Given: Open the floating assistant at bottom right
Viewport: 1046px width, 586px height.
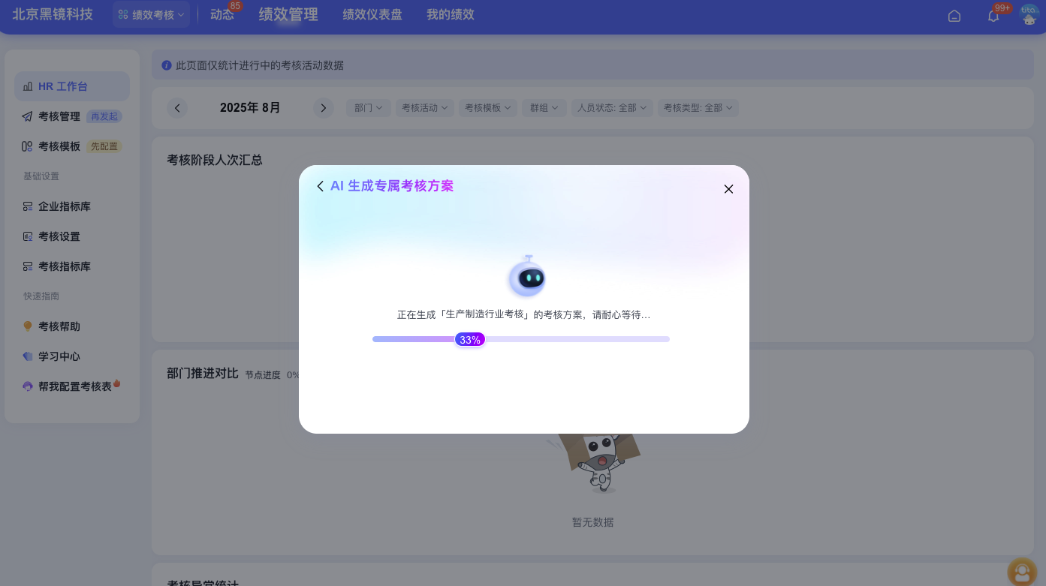Looking at the screenshot, I should point(1021,572).
